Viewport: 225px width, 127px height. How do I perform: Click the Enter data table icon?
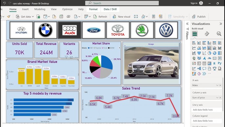[x=61, y=17]
